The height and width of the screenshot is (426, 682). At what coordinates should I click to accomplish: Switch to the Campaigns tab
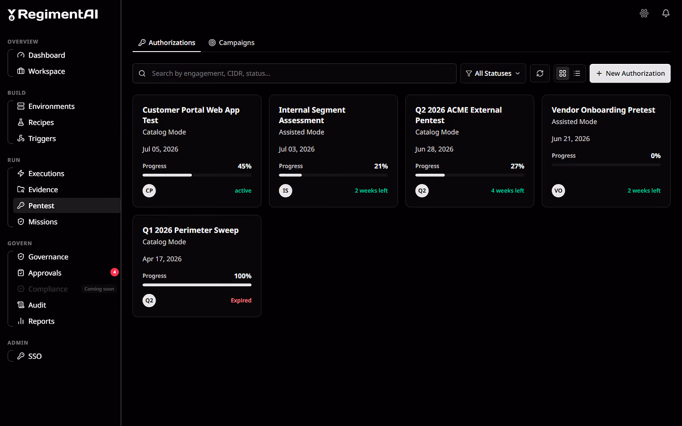pos(231,43)
